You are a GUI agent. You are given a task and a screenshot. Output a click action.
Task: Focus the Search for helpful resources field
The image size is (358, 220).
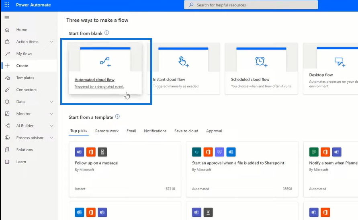tap(251, 5)
